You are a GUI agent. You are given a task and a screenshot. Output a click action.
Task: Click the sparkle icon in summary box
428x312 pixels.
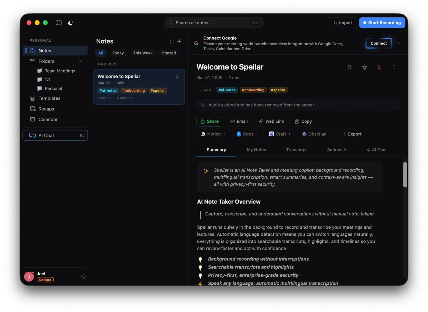point(206,171)
